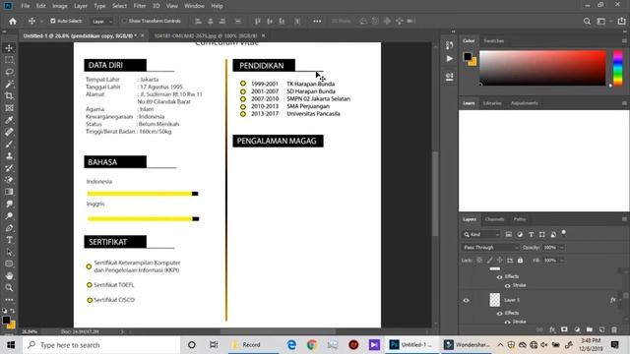
Task: Toggle the Auto-Select checkbox
Action: (x=52, y=21)
